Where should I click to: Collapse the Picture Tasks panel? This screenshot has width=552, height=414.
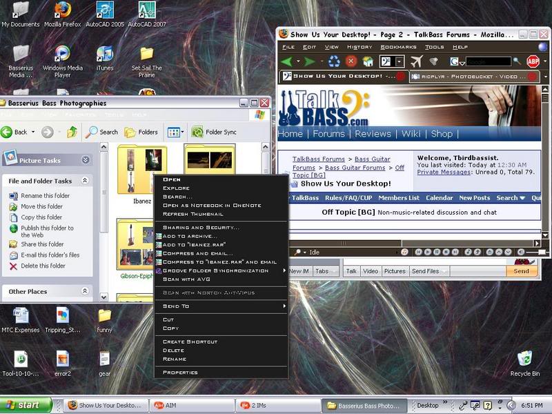(x=86, y=160)
